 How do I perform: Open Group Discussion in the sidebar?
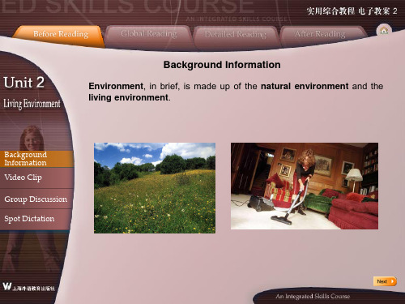coord(36,199)
